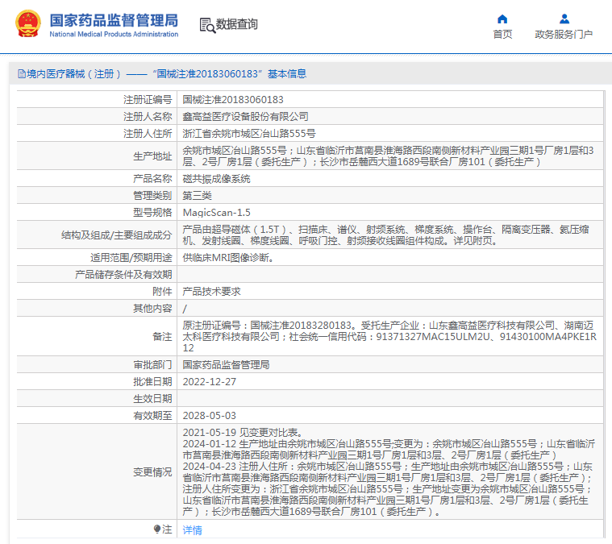Click the 批准日期 label
The image size is (612, 544).
pos(152,382)
